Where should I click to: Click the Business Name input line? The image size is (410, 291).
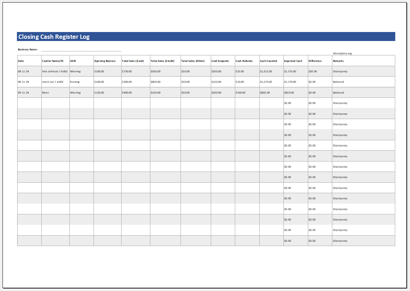tap(81, 50)
